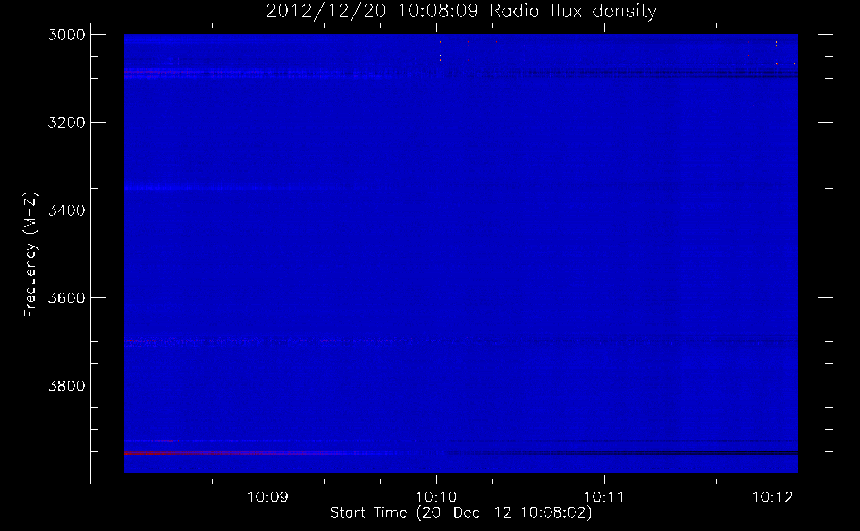Click the 10:09 time tick label
This screenshot has width=860, height=531.
pos(268,497)
